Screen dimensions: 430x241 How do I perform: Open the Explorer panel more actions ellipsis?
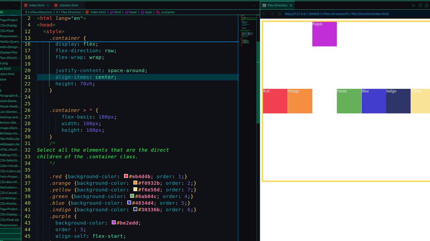15,6
